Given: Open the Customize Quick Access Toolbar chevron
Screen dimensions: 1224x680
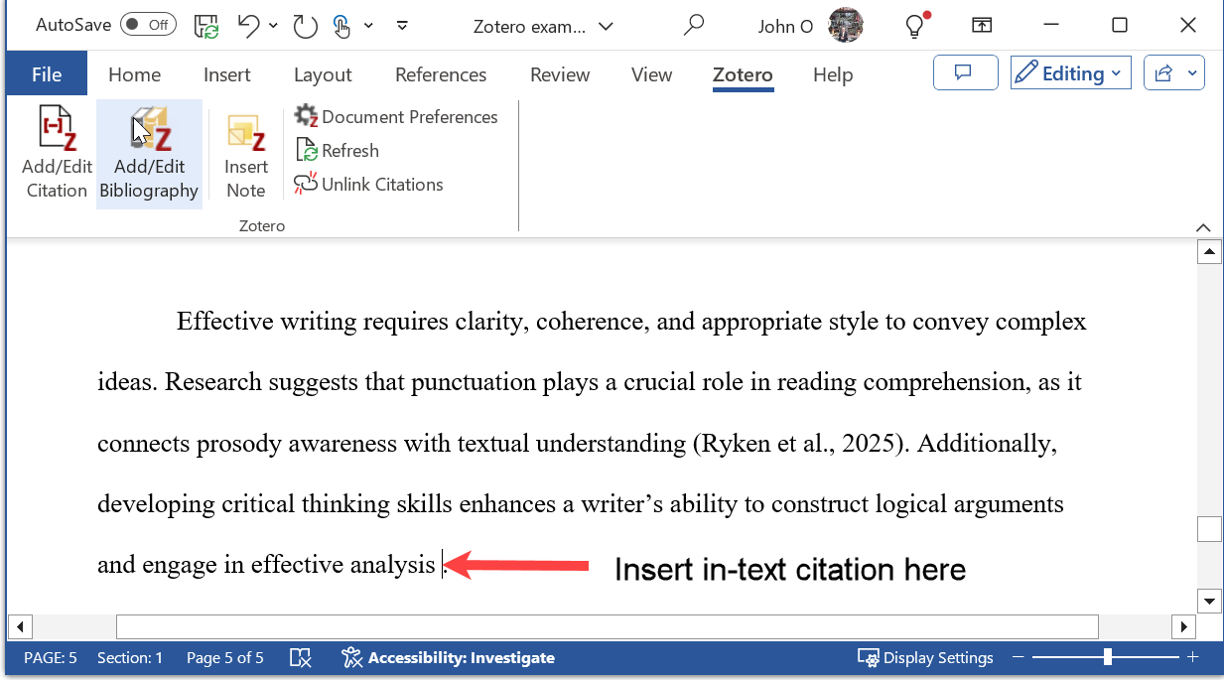Looking at the screenshot, I should tap(402, 26).
